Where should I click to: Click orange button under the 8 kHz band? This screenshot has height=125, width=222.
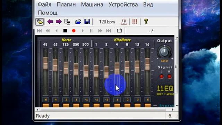[127, 105]
